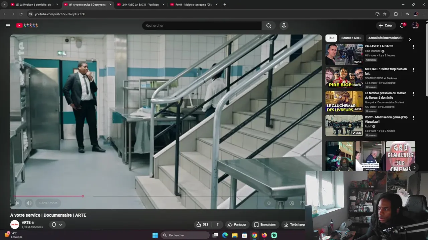
Task: Open title La terrible pression du métier
Action: coord(385,95)
